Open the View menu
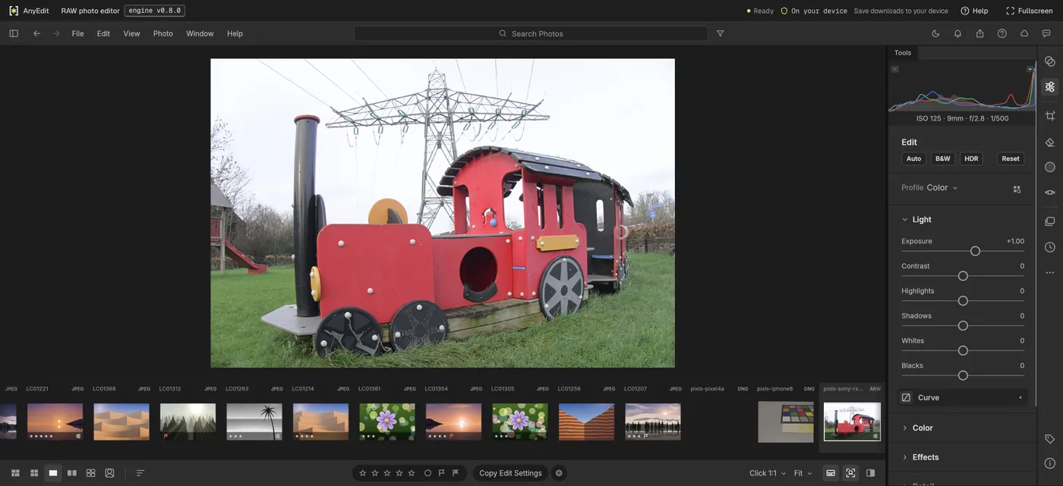This screenshot has height=486, width=1063. [131, 33]
